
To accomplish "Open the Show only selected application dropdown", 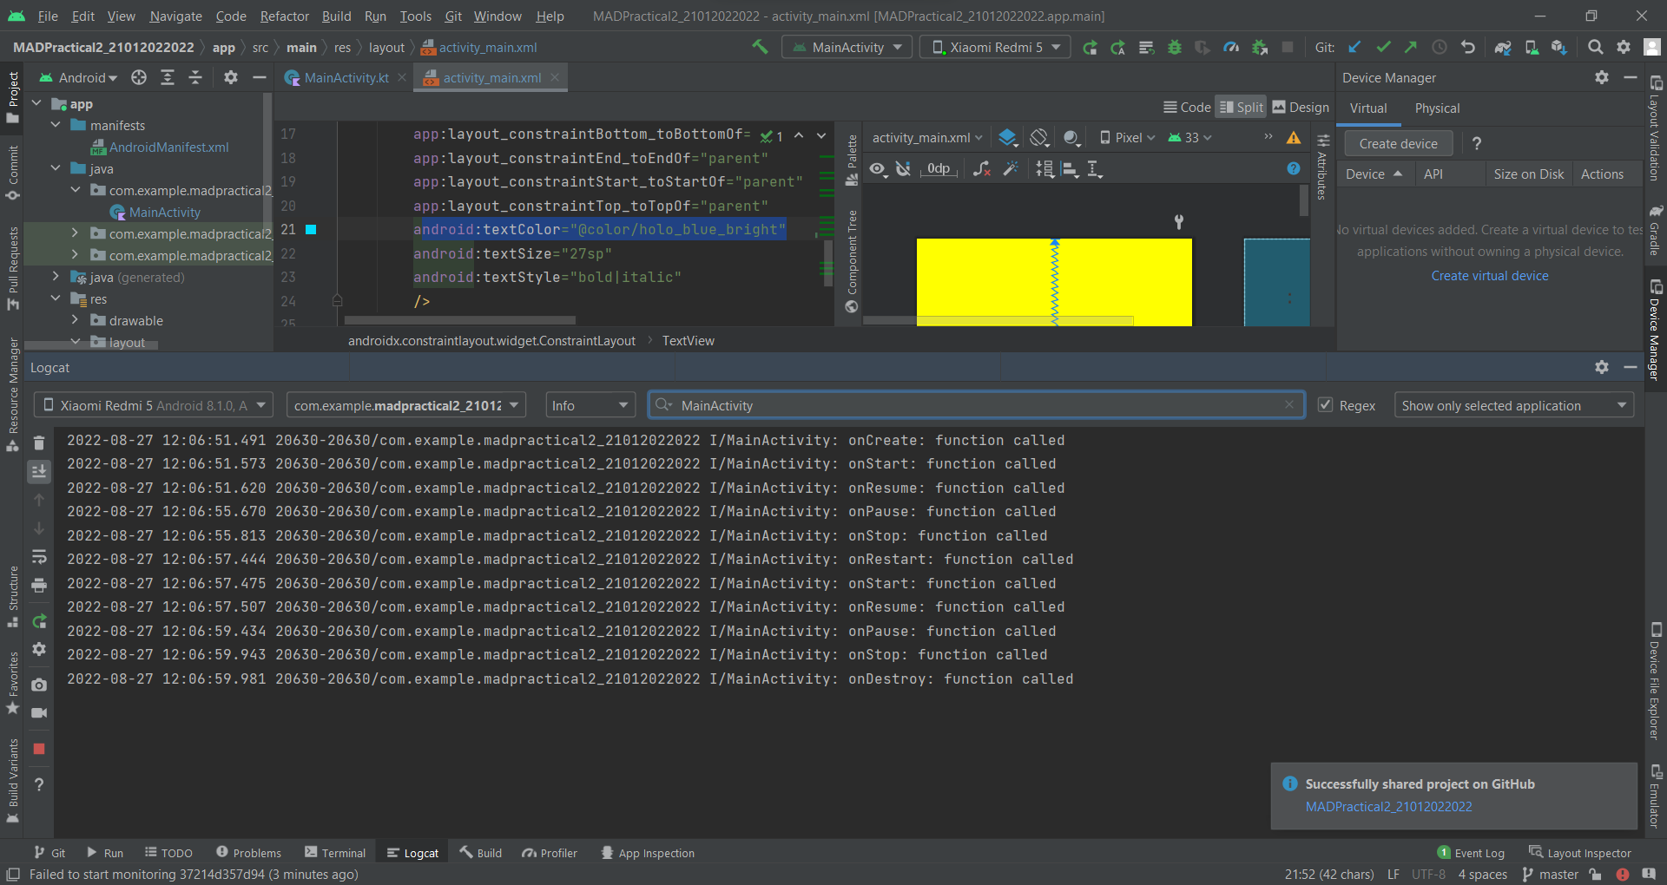I will (x=1513, y=405).
